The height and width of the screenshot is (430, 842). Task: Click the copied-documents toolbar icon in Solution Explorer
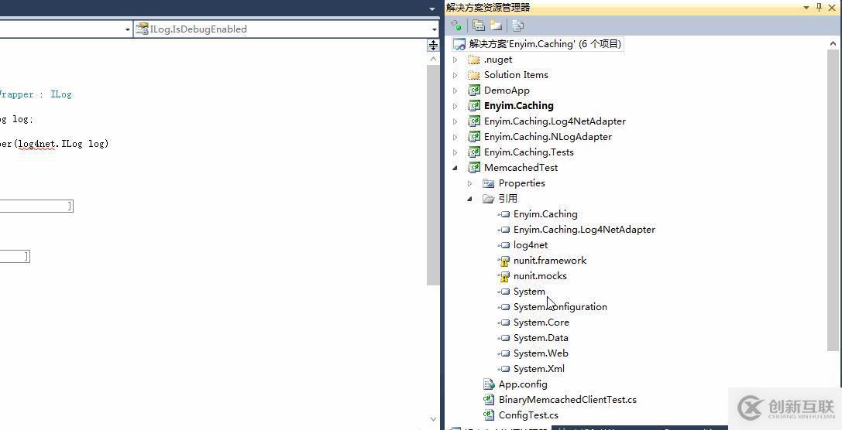point(517,26)
